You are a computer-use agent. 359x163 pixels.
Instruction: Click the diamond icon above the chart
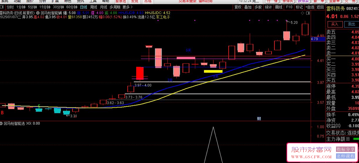click(302, 13)
